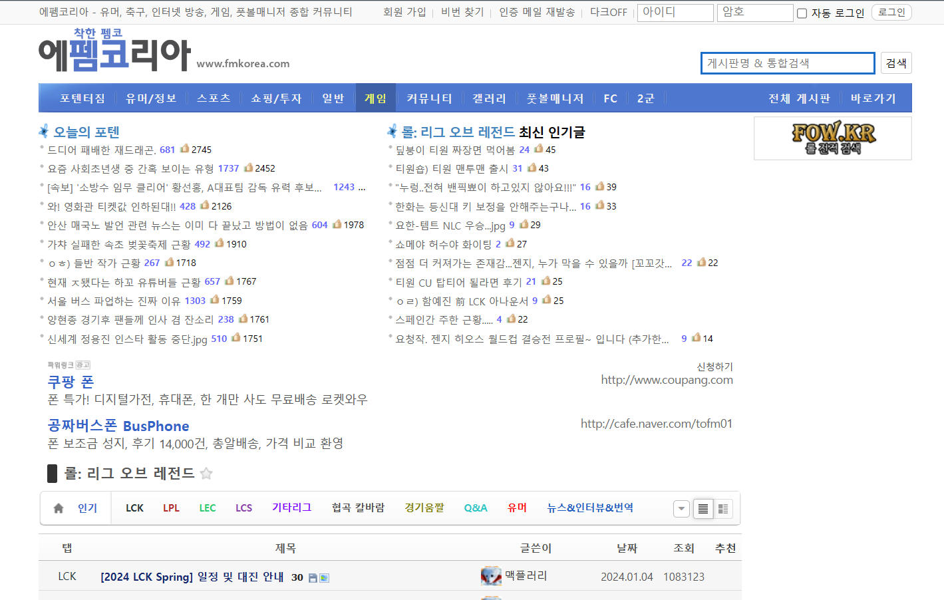
Task: Switch to list view icon
Action: (703, 509)
